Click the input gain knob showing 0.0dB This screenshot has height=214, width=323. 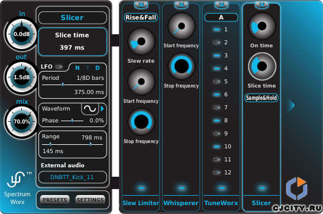21,34
